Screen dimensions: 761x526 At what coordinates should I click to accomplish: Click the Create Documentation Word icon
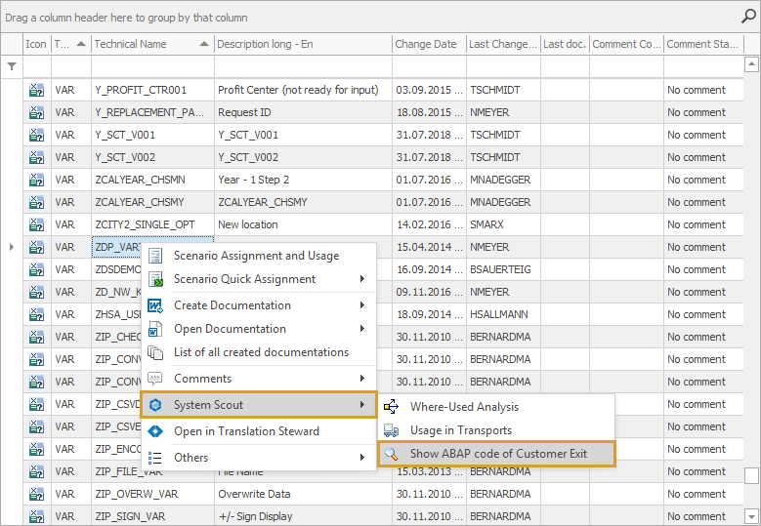coord(155,305)
